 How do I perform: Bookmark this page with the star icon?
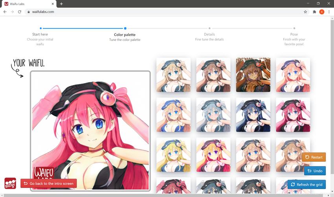(305, 12)
